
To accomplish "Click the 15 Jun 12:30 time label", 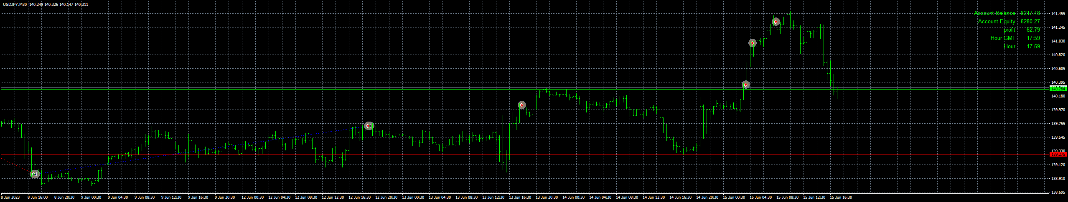I will pos(814,197).
